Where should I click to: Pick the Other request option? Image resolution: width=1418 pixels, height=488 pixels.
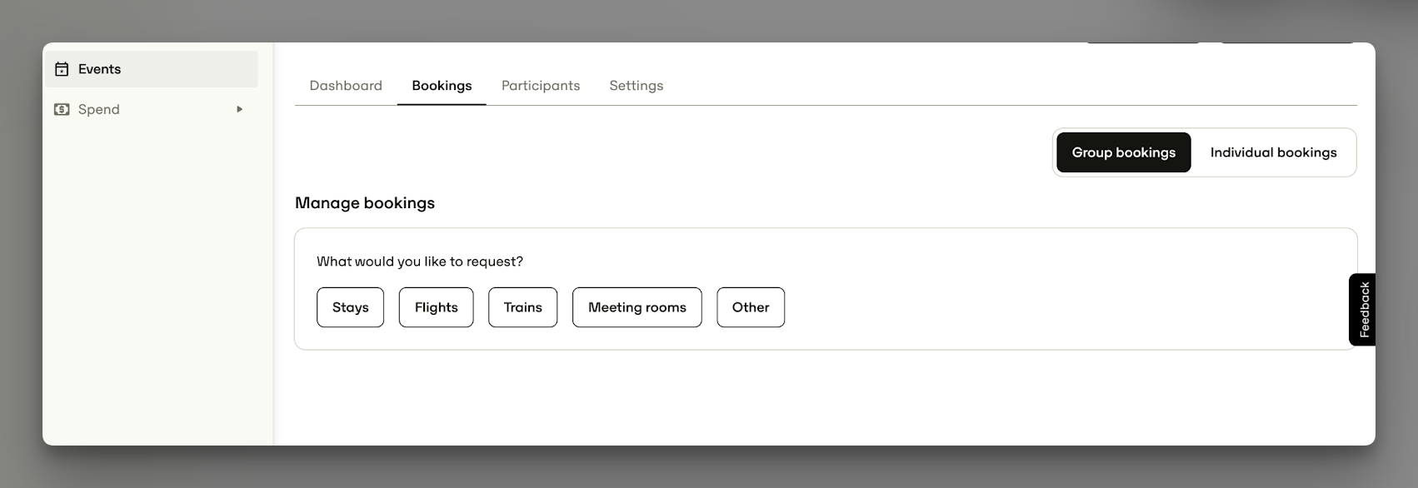tap(751, 307)
